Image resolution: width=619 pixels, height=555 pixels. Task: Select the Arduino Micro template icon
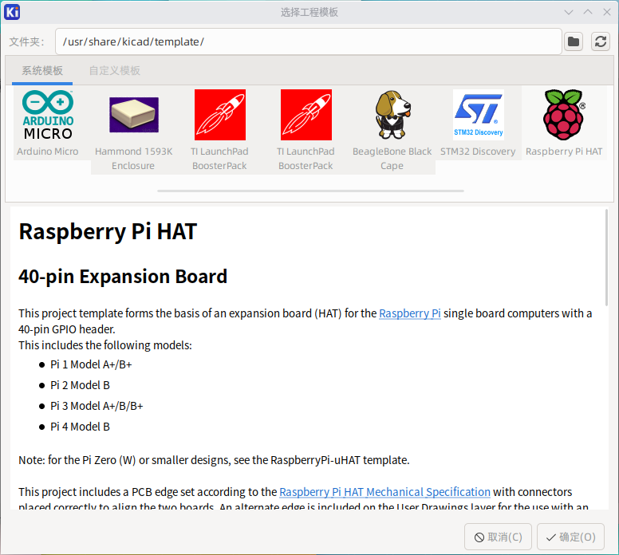click(x=48, y=115)
